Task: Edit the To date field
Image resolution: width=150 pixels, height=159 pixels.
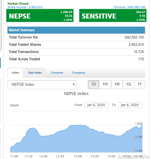Action: click(x=130, y=105)
